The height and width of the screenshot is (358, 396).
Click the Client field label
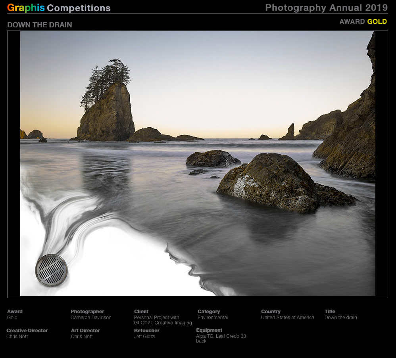pos(141,311)
